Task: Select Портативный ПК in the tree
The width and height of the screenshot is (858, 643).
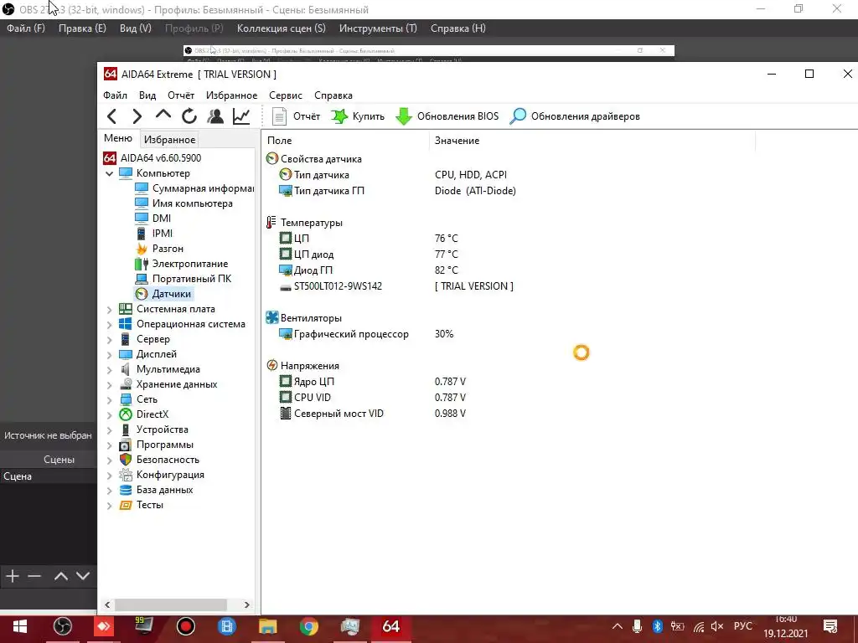Action: (x=183, y=279)
